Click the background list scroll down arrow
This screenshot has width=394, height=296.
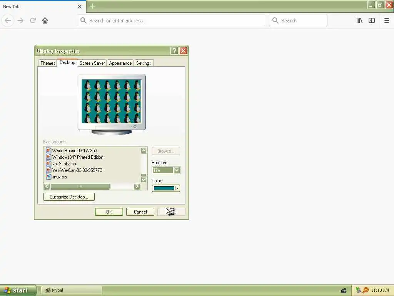pyautogui.click(x=144, y=180)
